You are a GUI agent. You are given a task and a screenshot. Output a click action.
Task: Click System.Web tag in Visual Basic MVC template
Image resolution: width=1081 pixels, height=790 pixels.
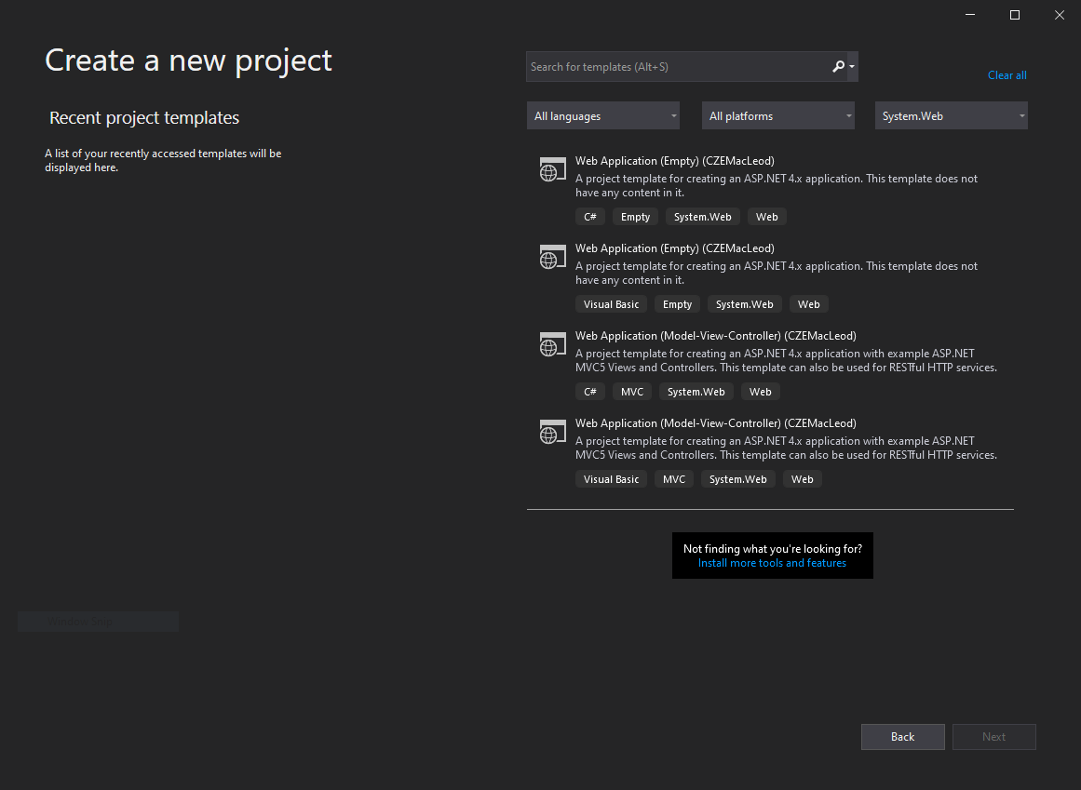737,479
